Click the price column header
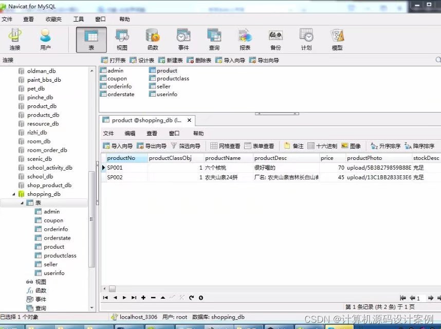Screen dimensions: 441x329 coord(332,158)
